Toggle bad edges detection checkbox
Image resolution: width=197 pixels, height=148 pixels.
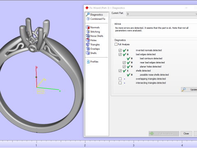point(120,54)
